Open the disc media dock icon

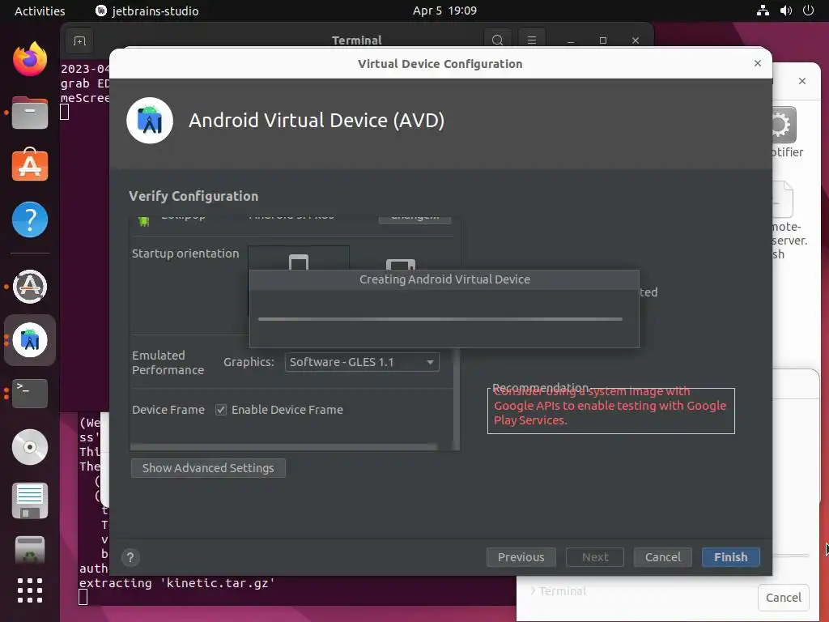[30, 447]
